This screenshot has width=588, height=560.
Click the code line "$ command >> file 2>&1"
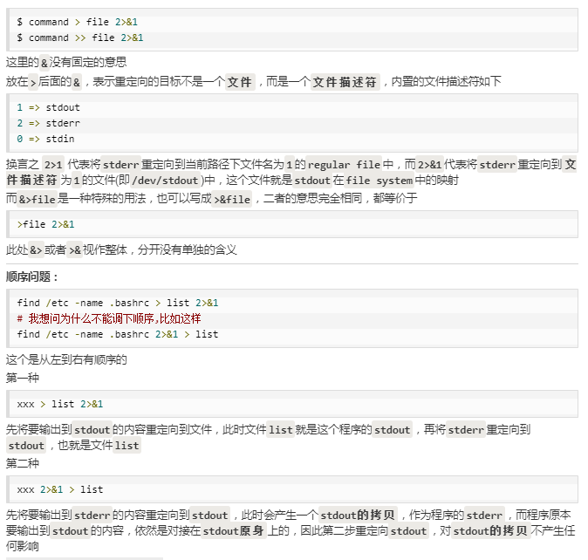click(x=80, y=38)
